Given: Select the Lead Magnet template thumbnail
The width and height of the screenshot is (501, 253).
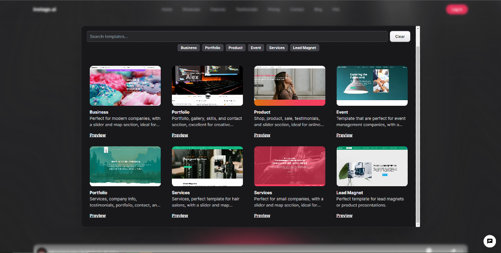Looking at the screenshot, I should click(372, 166).
